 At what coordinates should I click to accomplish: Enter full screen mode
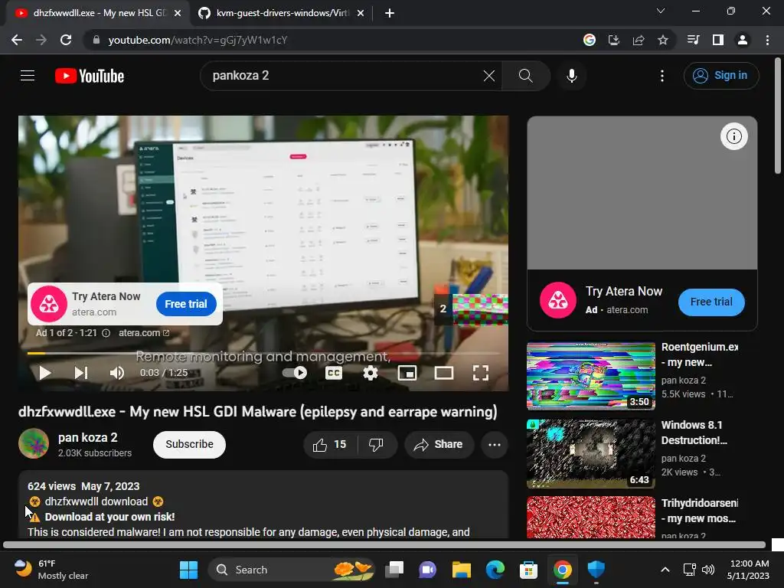tap(481, 373)
